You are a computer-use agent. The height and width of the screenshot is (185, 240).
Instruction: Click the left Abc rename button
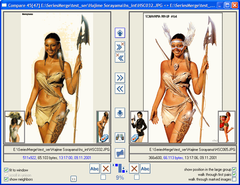pos(95,169)
